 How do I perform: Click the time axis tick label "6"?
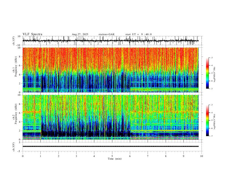[x=130, y=156]
